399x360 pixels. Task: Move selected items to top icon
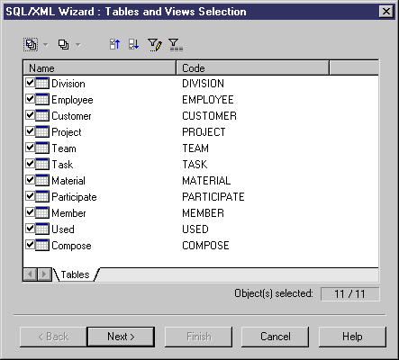tap(114, 44)
